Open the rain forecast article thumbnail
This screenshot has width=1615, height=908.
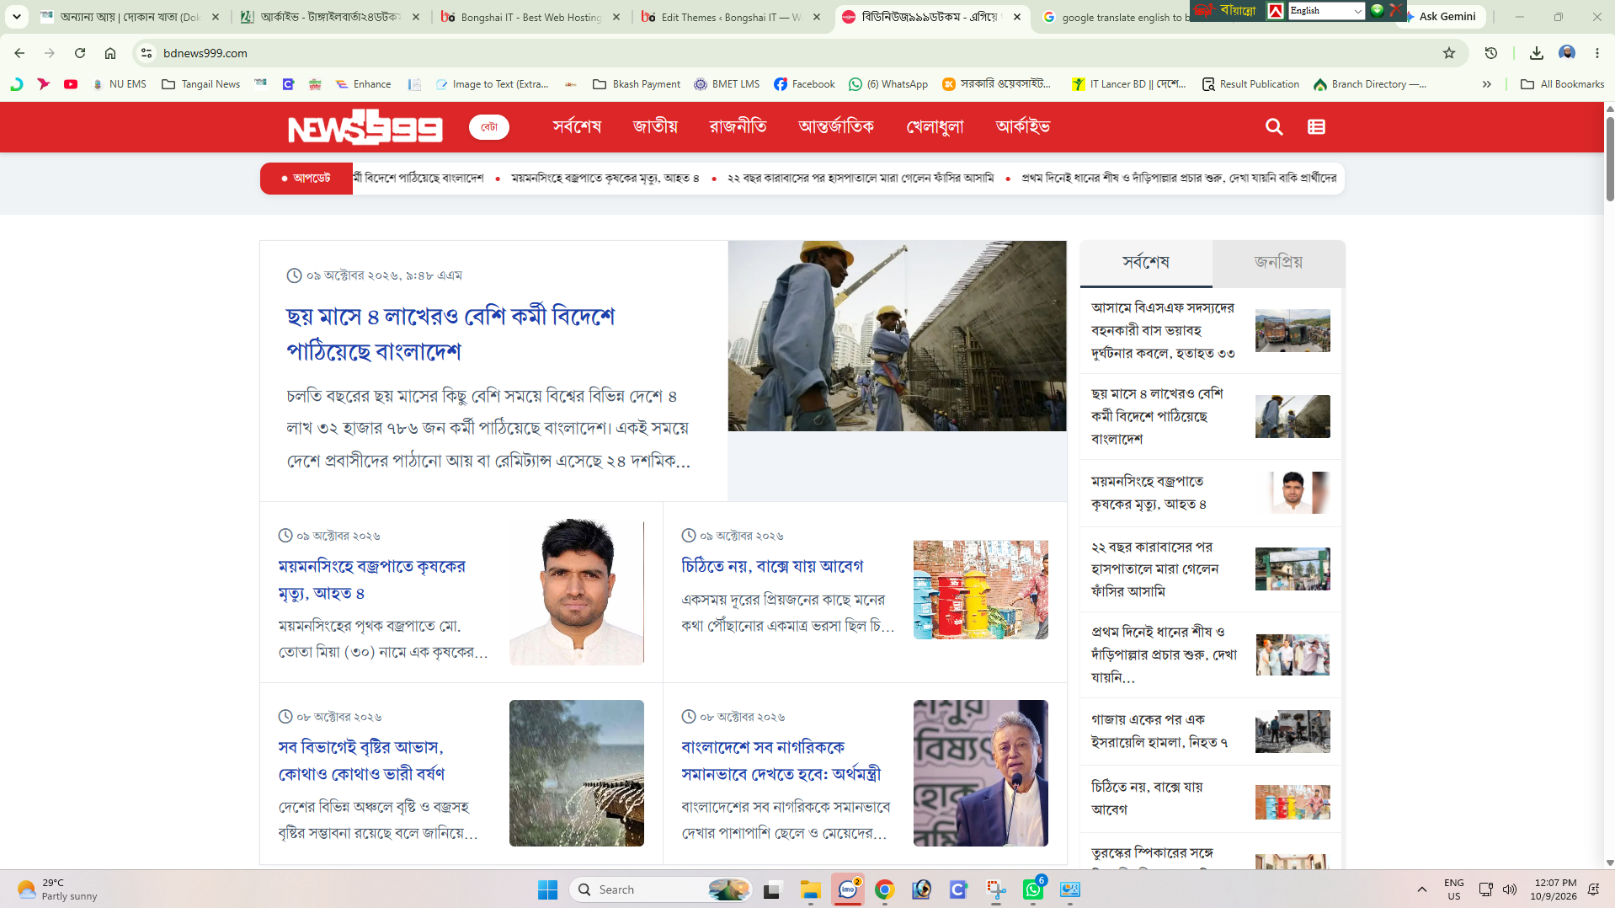(x=577, y=773)
